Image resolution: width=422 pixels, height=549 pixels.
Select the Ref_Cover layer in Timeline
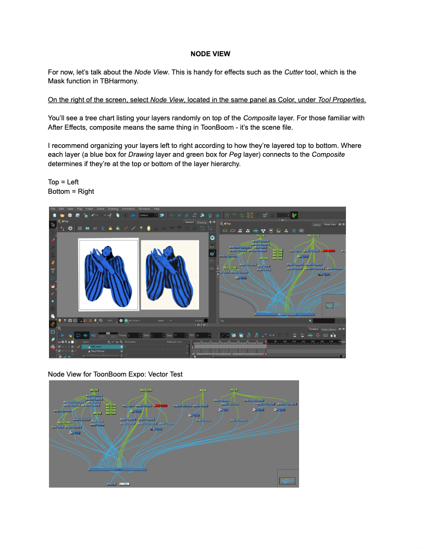tap(102, 346)
